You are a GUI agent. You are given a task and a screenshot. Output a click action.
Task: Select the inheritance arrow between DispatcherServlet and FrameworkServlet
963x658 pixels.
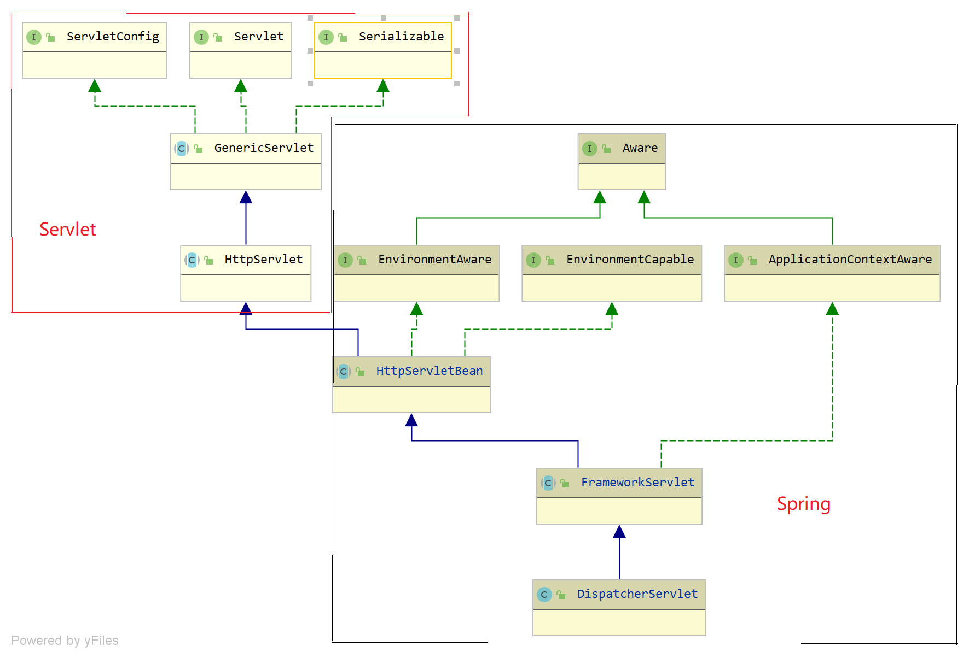point(619,552)
